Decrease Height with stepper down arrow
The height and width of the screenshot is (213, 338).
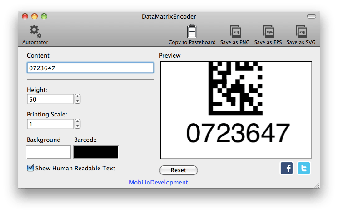pyautogui.click(x=77, y=101)
